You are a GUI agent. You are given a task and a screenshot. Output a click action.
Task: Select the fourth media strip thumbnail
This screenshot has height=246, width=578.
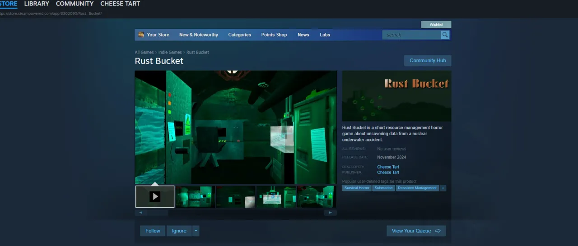(x=276, y=196)
